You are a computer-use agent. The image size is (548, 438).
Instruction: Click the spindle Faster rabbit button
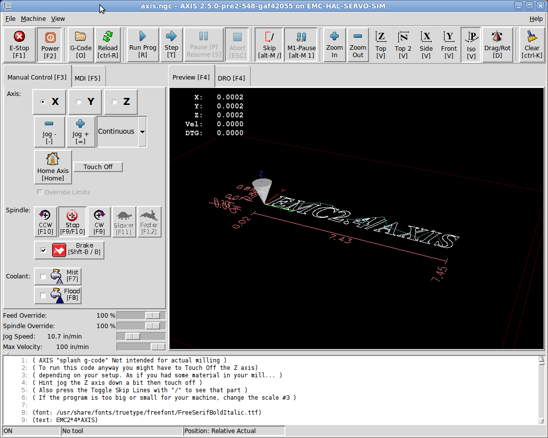point(149,222)
